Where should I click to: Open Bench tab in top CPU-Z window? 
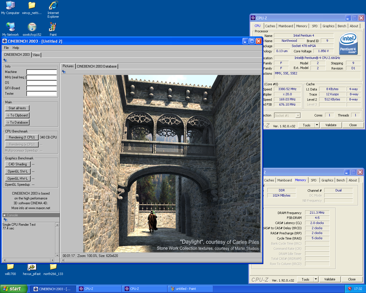pos(342,26)
